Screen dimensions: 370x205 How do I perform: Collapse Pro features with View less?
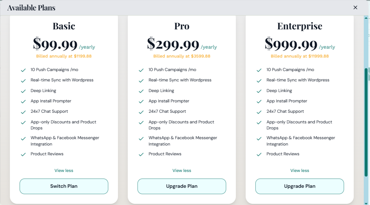(x=182, y=170)
